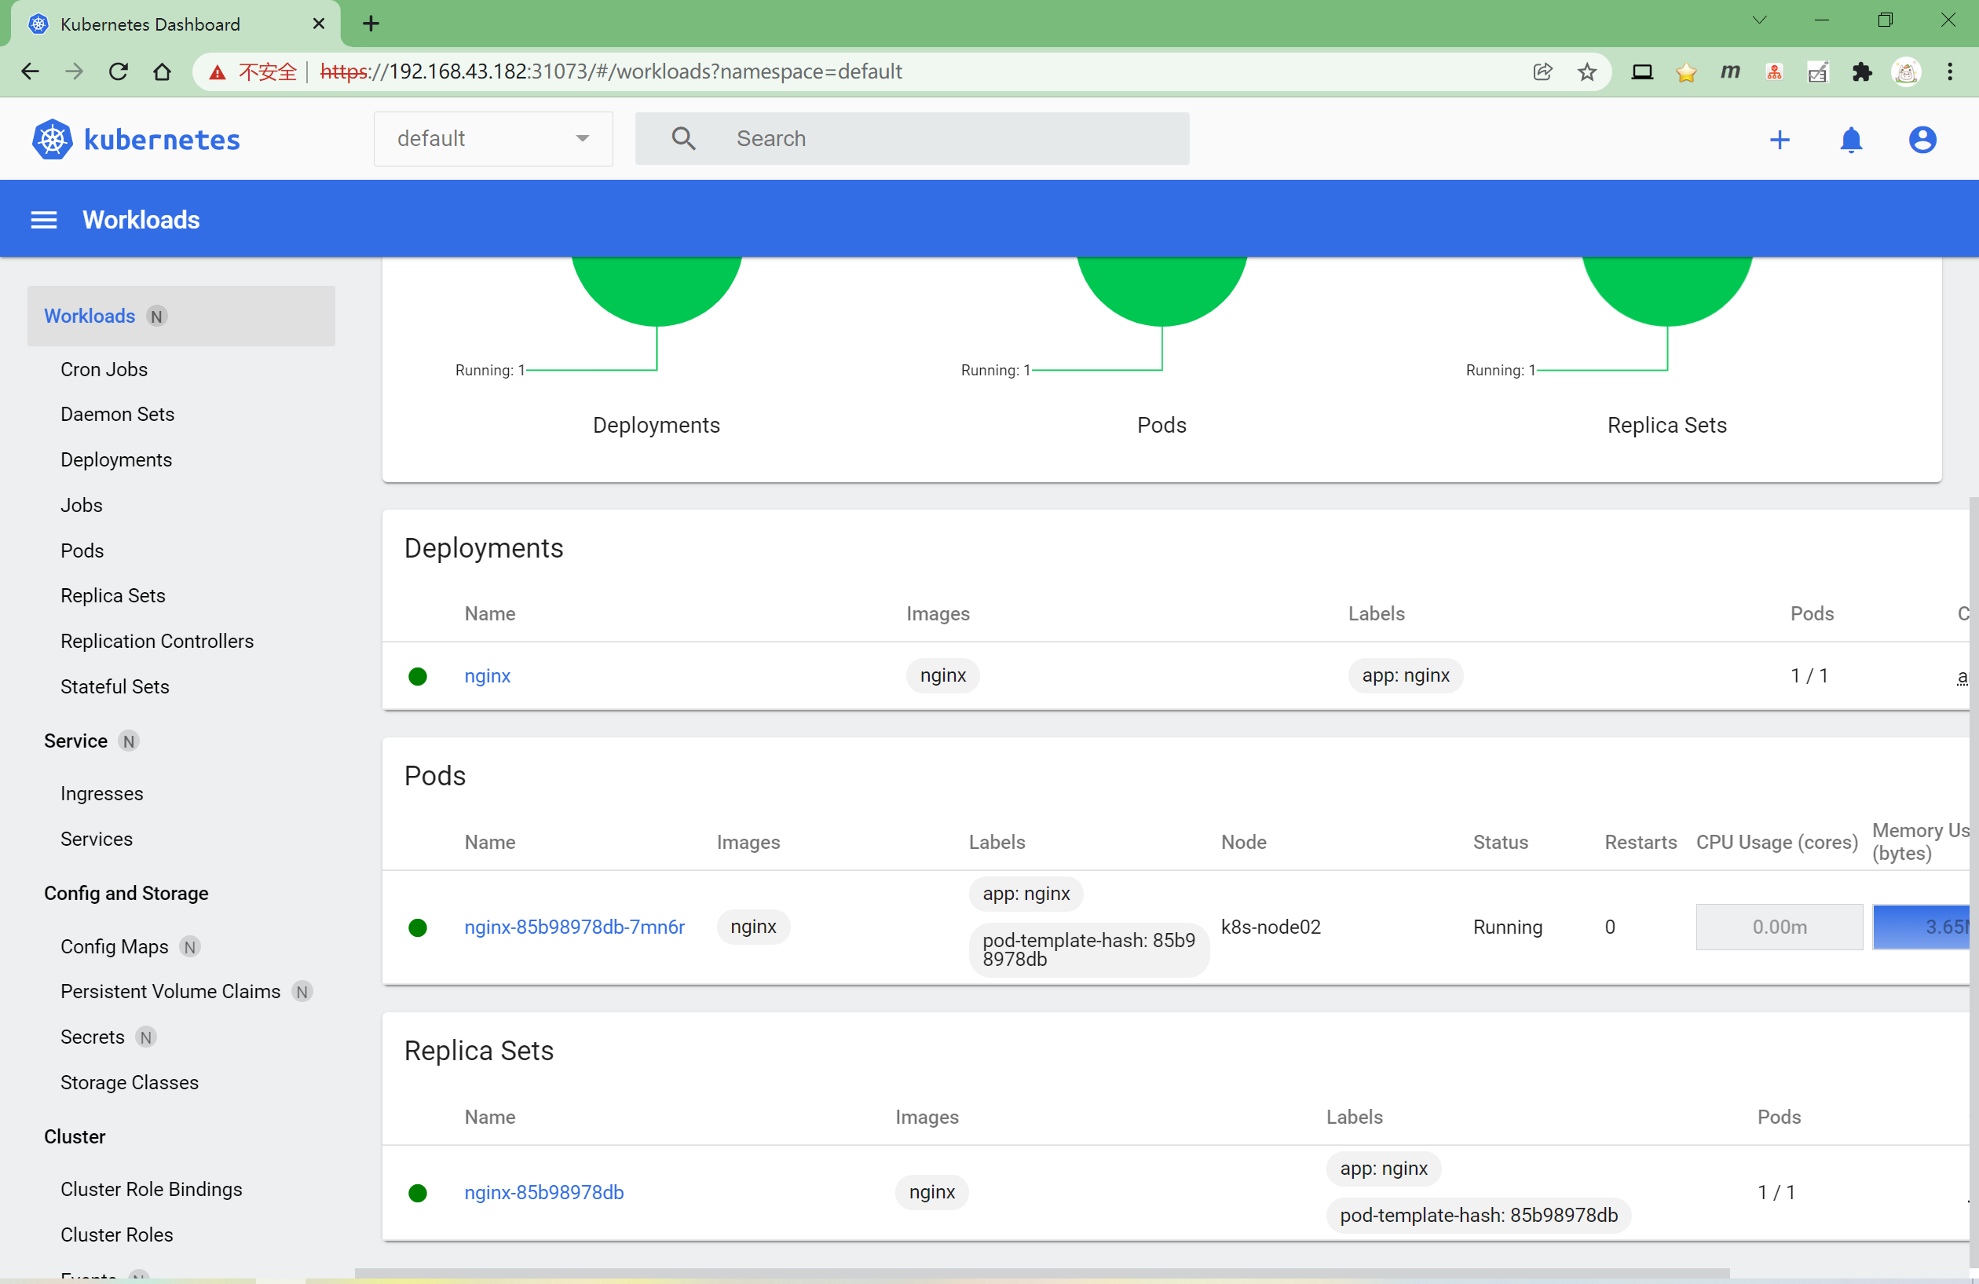The image size is (1979, 1284).
Task: Go to browser home page
Action: tap(162, 71)
